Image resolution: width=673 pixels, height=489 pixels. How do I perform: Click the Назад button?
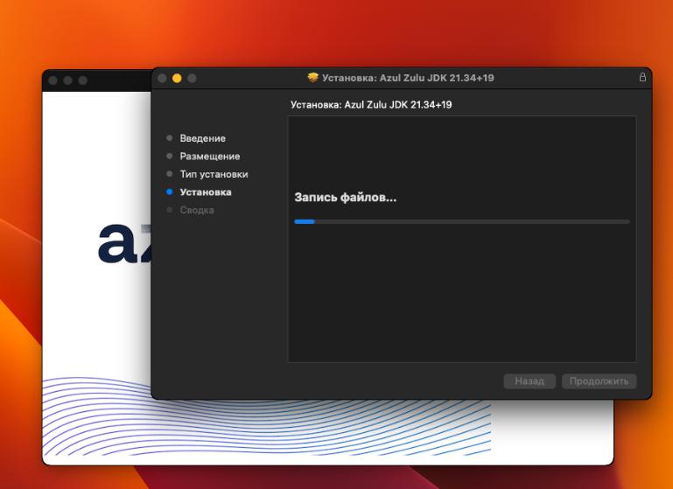click(529, 381)
